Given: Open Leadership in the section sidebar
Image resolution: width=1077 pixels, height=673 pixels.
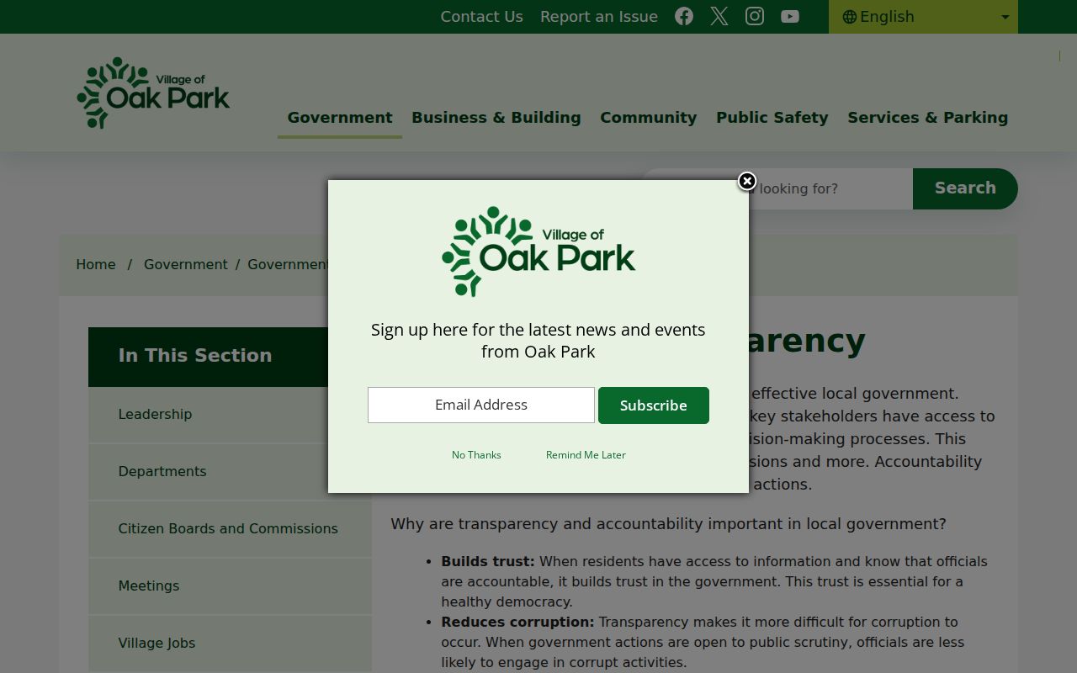Looking at the screenshot, I should coord(230,415).
